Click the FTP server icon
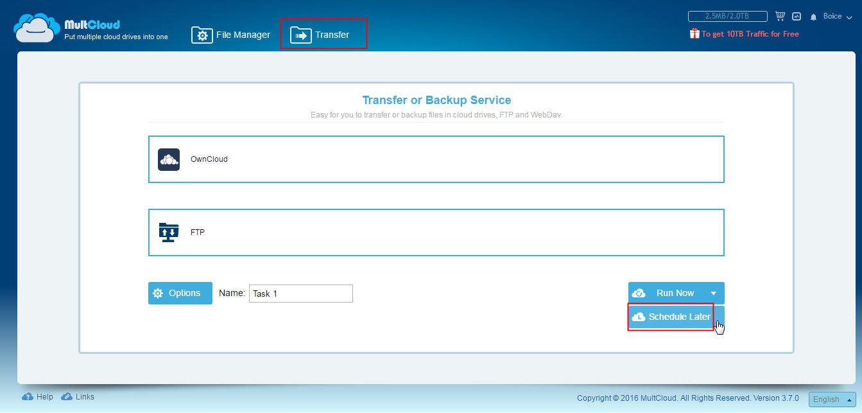The width and height of the screenshot is (862, 413). coord(169,233)
